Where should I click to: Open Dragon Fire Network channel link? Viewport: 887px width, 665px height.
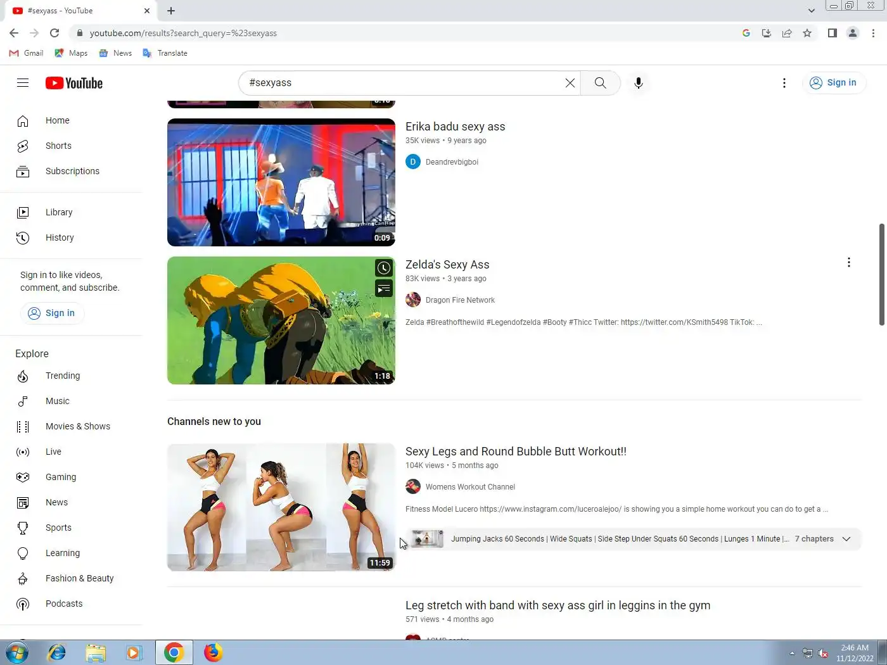pos(460,300)
